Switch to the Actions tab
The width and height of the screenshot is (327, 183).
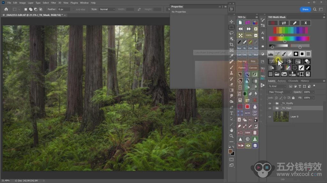(x=282, y=81)
